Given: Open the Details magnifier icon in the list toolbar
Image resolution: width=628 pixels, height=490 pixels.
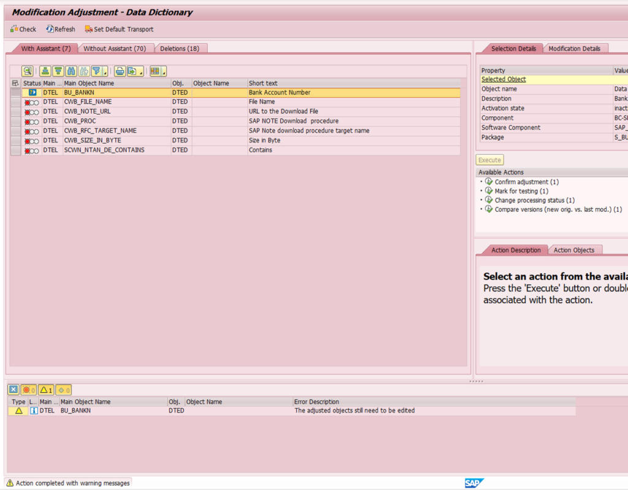Looking at the screenshot, I should 27,71.
